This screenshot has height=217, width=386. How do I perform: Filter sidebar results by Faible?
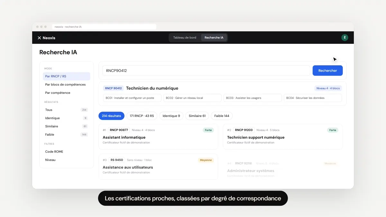[x=67, y=135]
